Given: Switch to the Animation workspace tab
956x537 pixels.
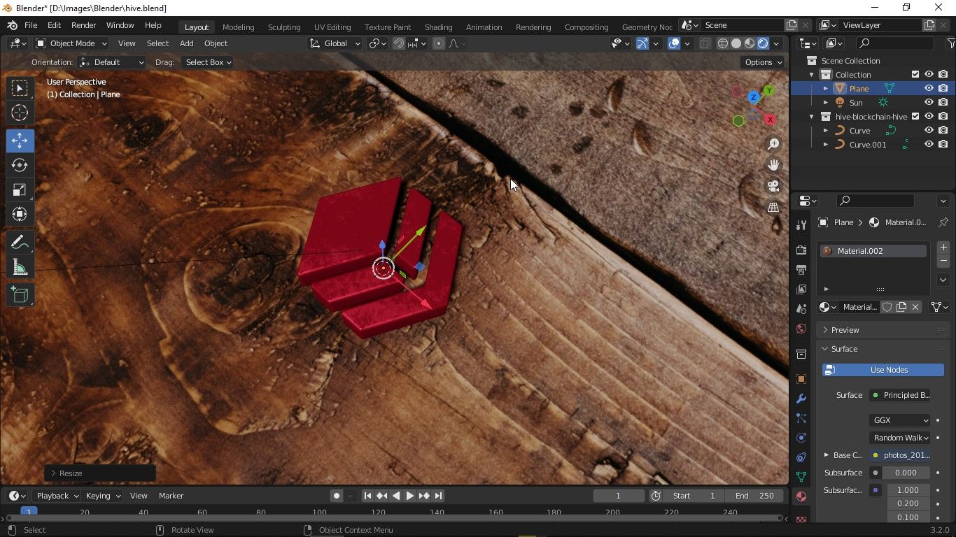Looking at the screenshot, I should [x=484, y=27].
